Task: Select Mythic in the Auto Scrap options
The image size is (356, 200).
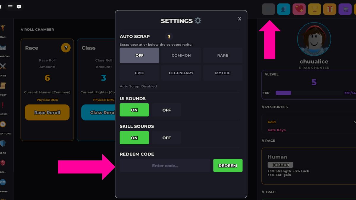Action: pyautogui.click(x=223, y=73)
